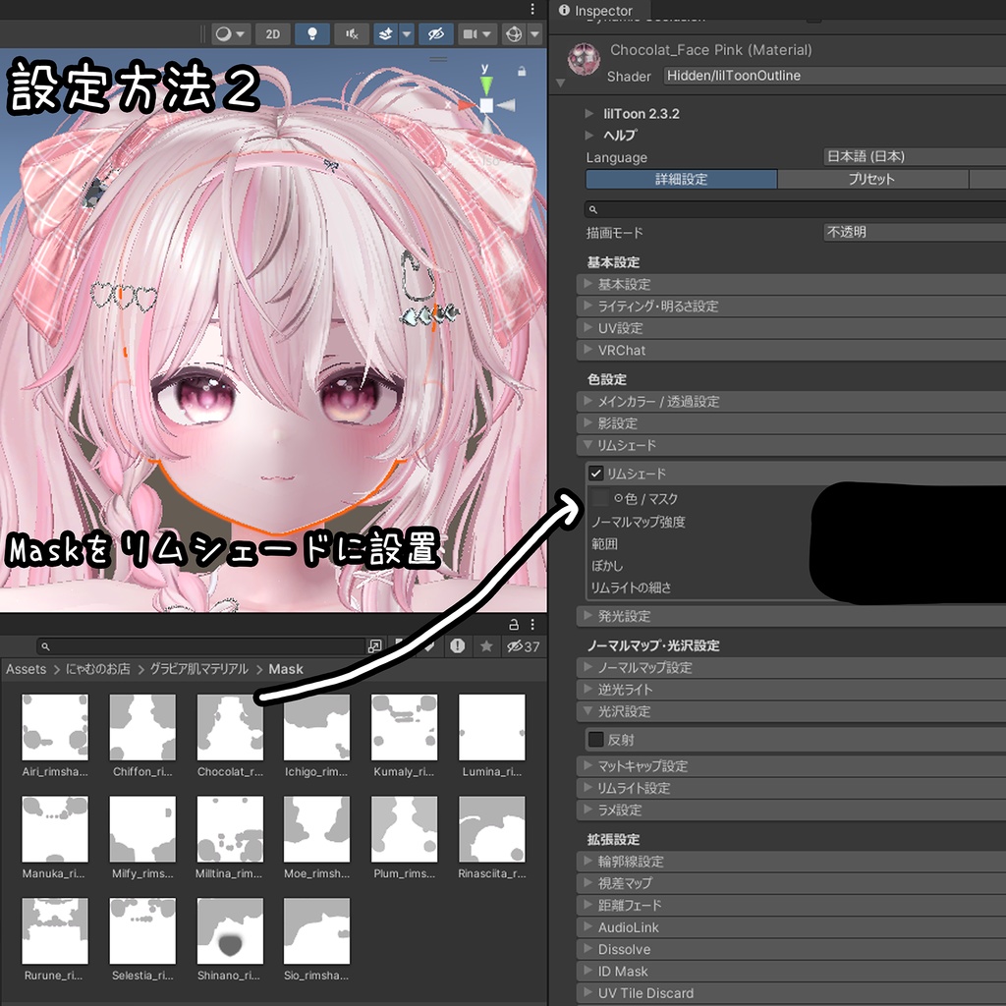Open the Language dropdown set to 日本語
1006x1006 pixels.
pos(914,156)
